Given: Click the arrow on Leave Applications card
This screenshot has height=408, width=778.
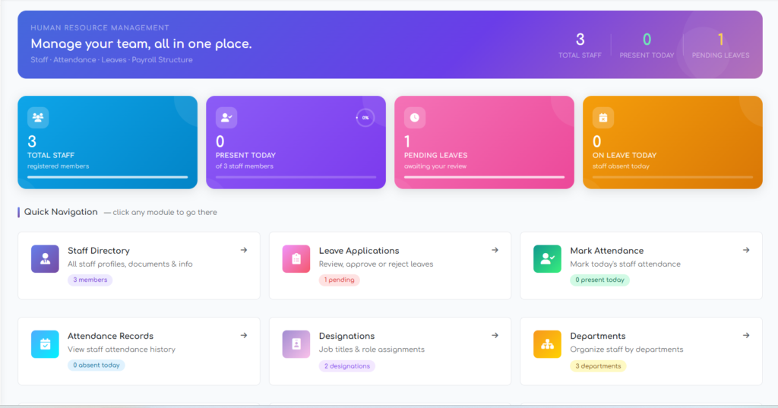Looking at the screenshot, I should (495, 250).
